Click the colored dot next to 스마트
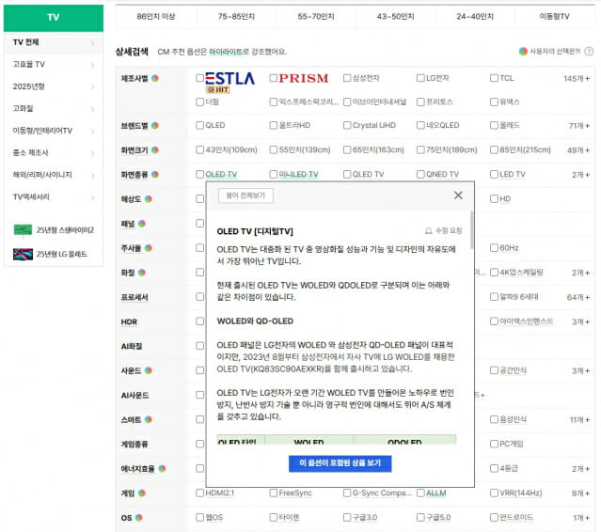Screen dimensions: 601x532 pyautogui.click(x=149, y=419)
